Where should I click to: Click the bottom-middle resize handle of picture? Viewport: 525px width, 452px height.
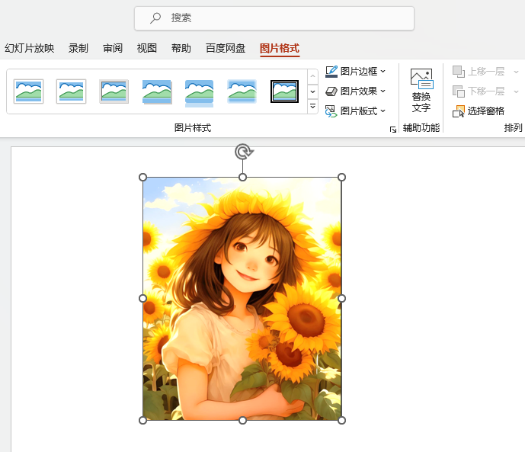(243, 420)
